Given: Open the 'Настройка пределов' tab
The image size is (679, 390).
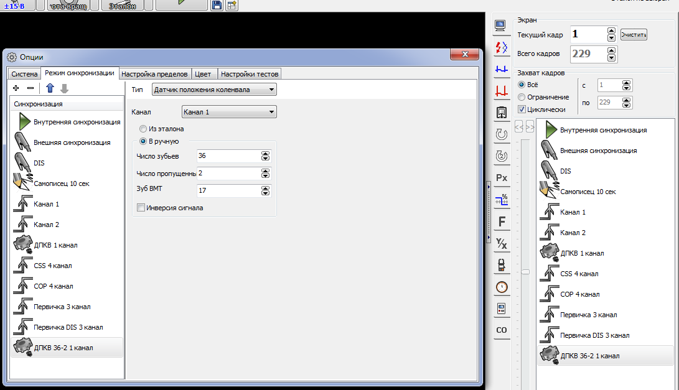Looking at the screenshot, I should pyautogui.click(x=154, y=74).
